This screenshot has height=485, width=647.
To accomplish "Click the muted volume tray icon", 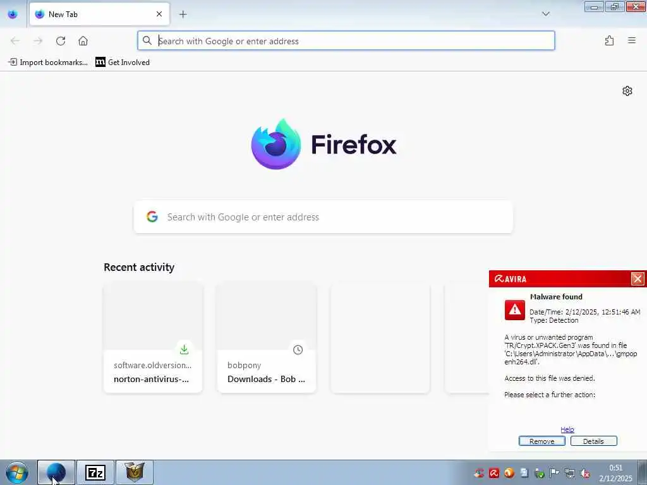I will [x=584, y=473].
